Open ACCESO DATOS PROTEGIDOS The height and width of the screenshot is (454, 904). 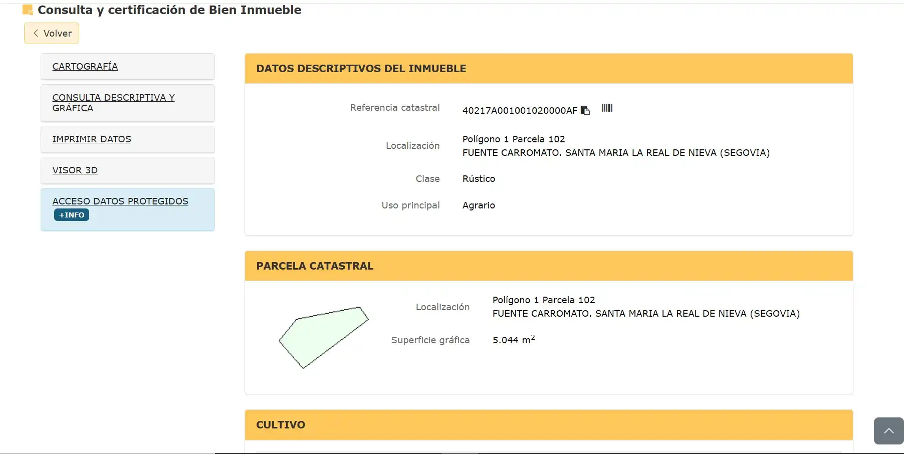click(x=120, y=201)
